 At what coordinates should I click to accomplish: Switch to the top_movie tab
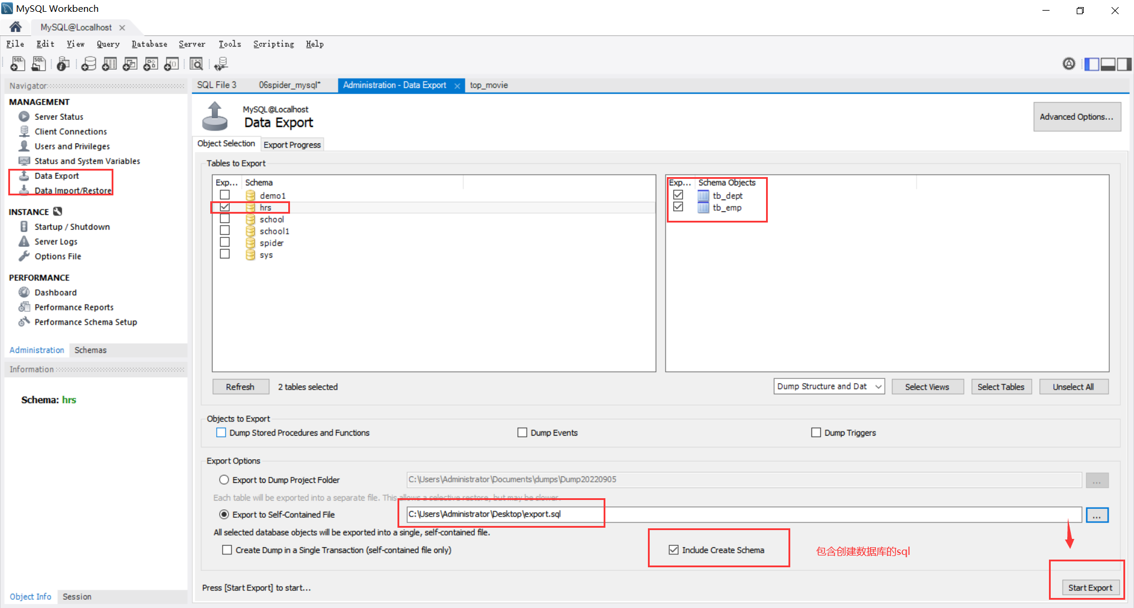(488, 85)
